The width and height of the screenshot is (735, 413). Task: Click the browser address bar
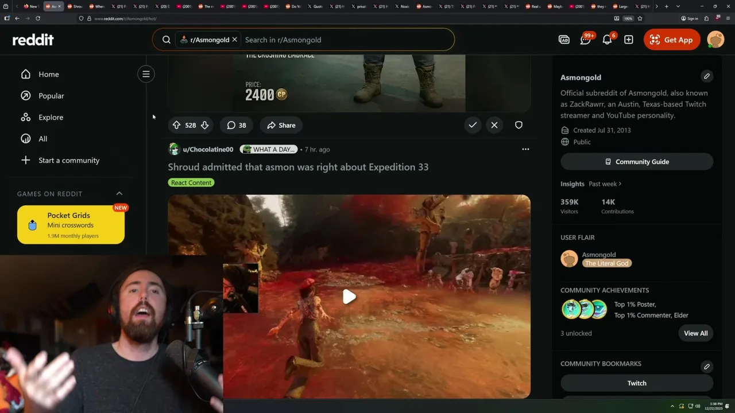[x=345, y=18]
